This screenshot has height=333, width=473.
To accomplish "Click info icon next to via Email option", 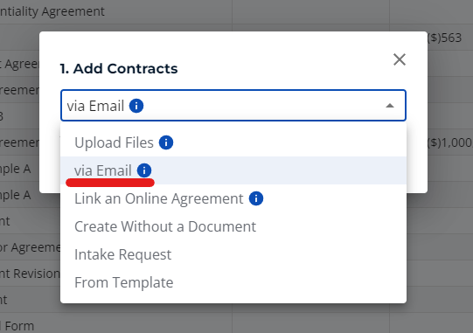I will [x=144, y=170].
